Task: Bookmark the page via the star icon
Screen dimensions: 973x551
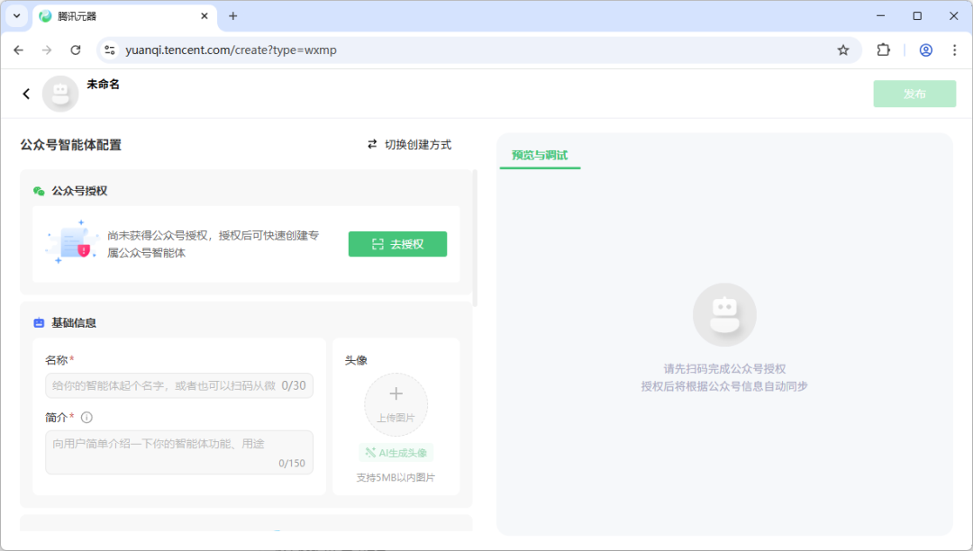Action: [x=843, y=50]
